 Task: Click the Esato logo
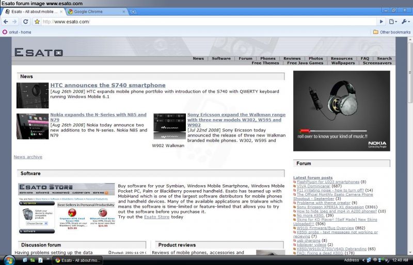click(38, 52)
